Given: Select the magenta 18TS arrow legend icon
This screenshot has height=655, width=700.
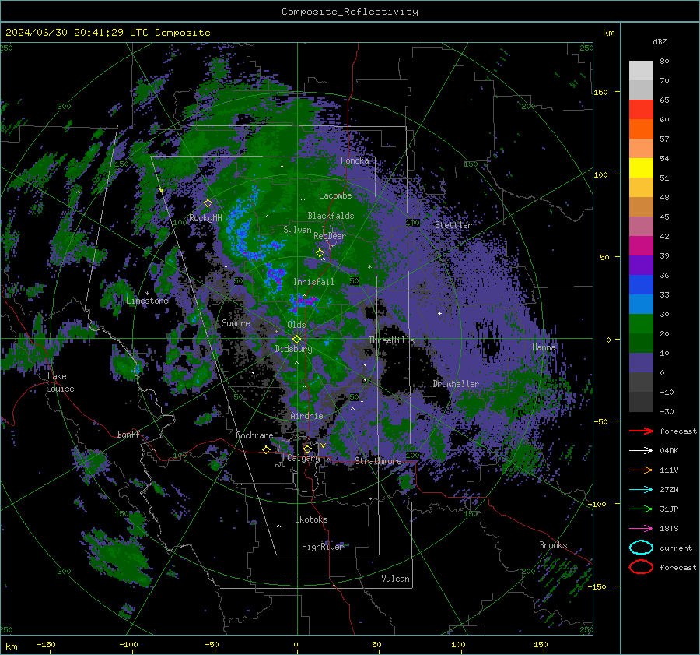Looking at the screenshot, I should click(x=641, y=529).
